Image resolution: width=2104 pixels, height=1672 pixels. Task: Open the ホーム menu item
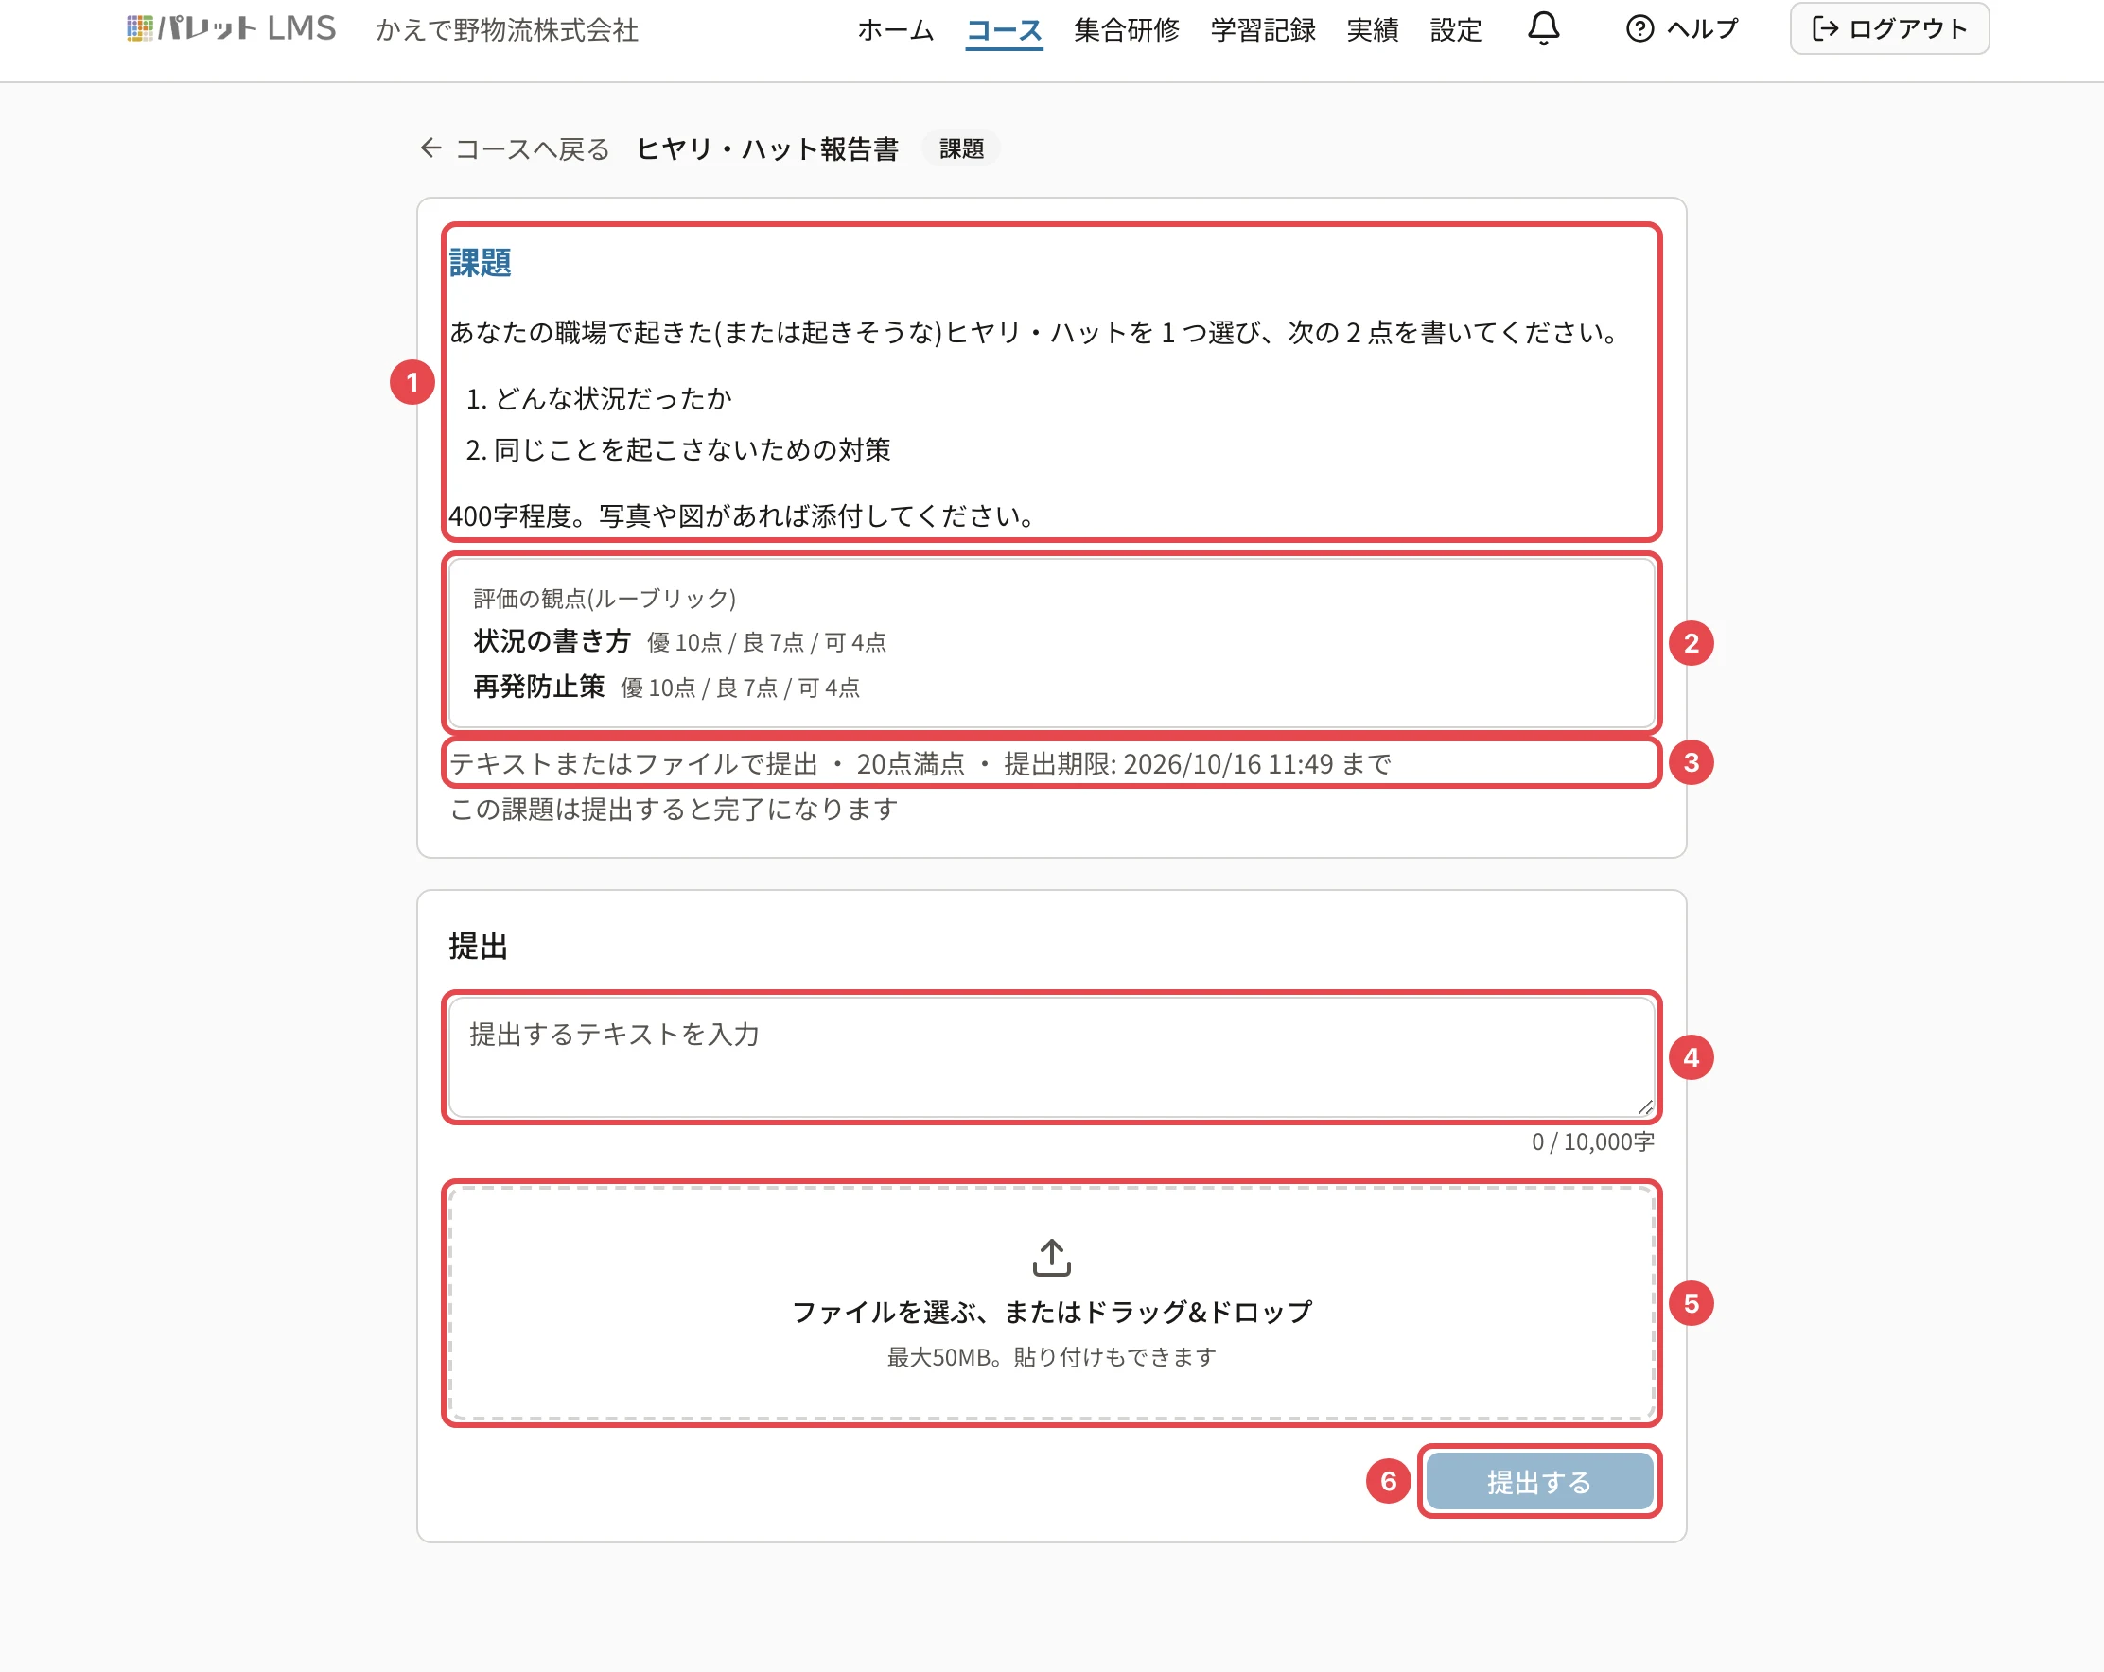click(x=895, y=30)
